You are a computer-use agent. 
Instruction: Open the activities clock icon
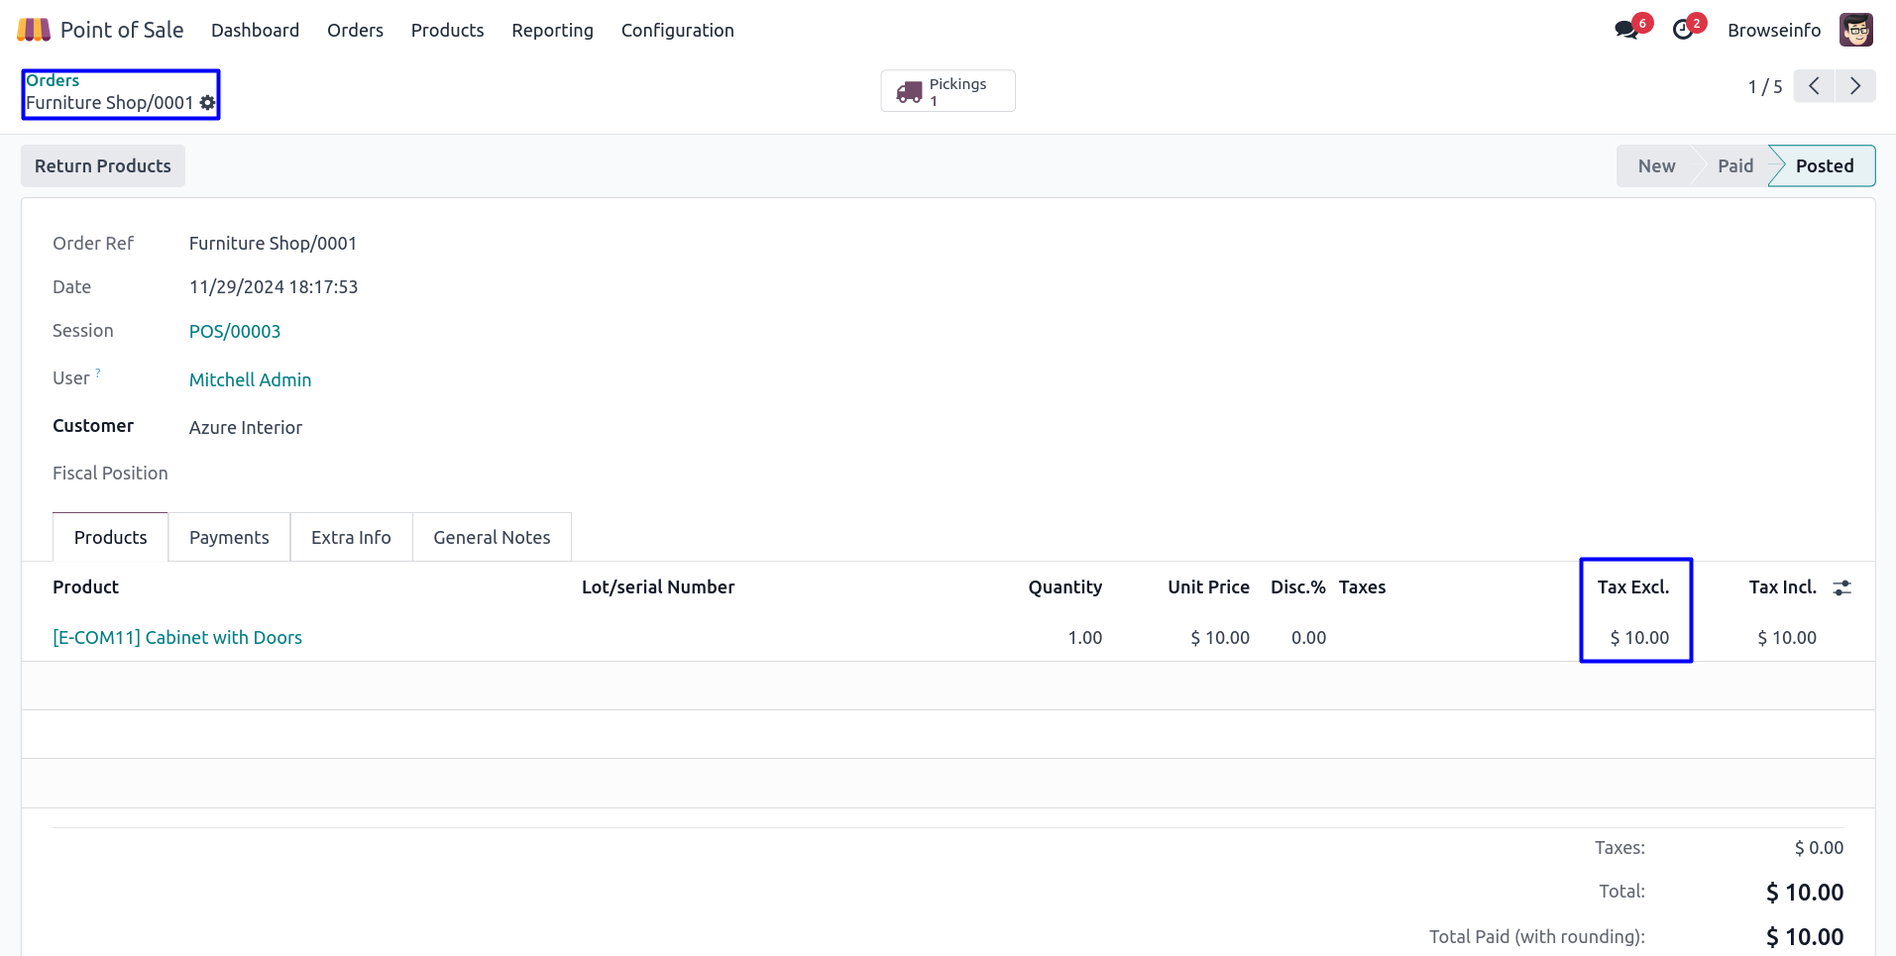(x=1683, y=30)
